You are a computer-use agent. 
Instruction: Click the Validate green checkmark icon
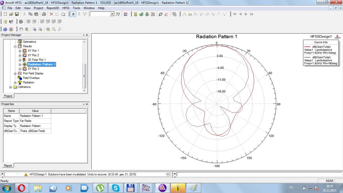tap(141, 14)
